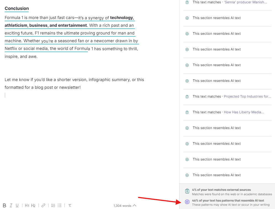The image size is (275, 209).
Task: Click the clipboard icon beside Projected Top Industries
Action: (x=187, y=97)
